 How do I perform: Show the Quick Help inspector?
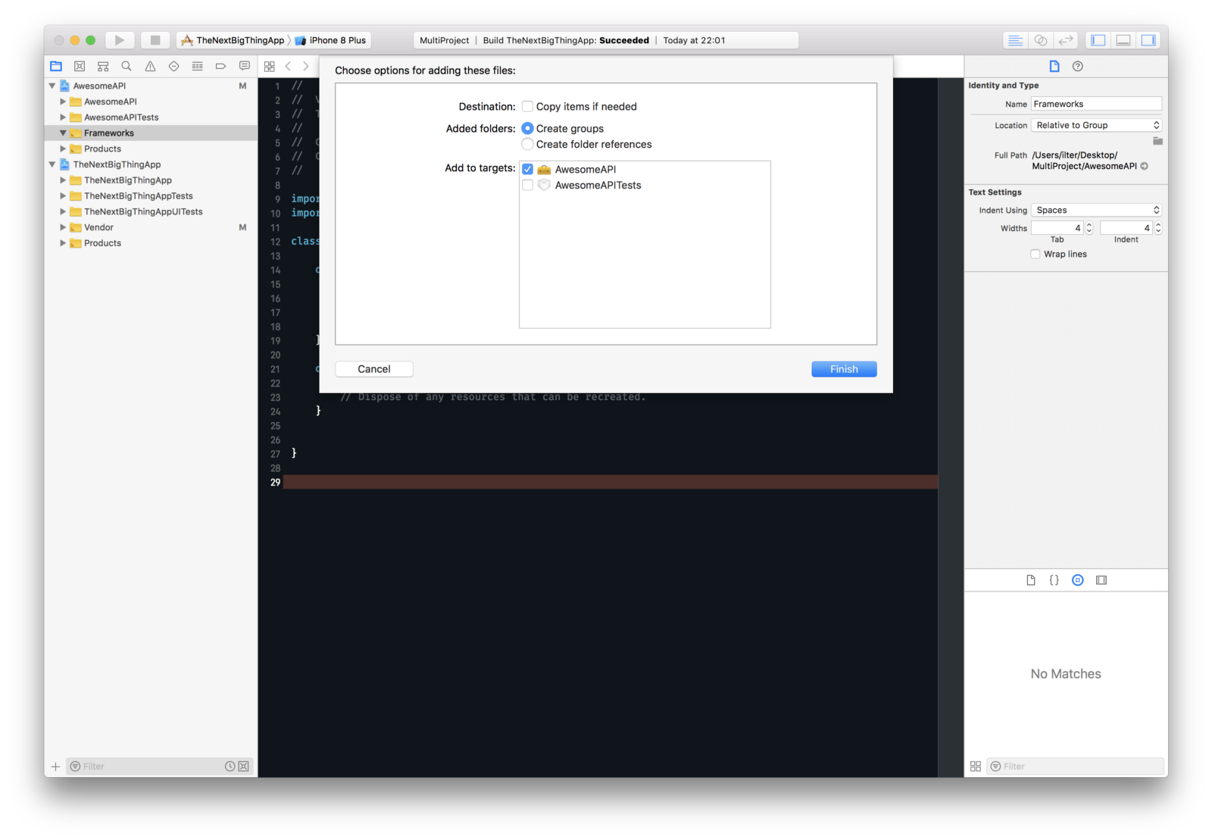pos(1078,66)
